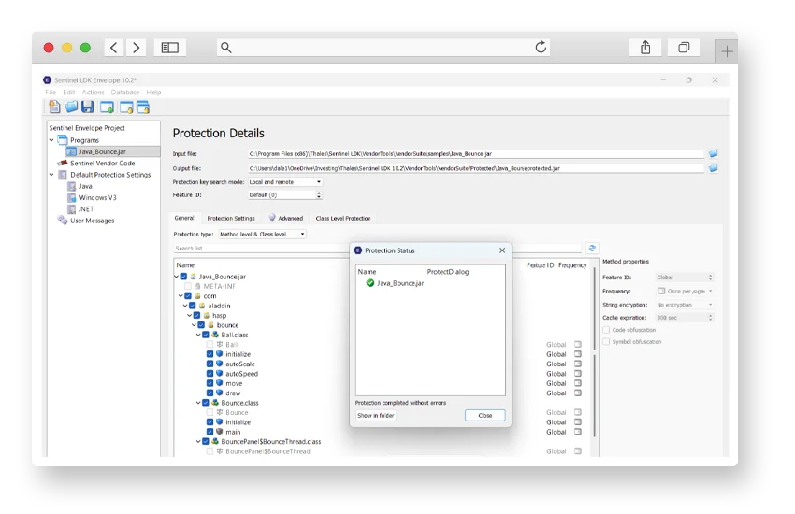
Task: Click the Feature ID spinner arrows
Action: tap(319, 195)
